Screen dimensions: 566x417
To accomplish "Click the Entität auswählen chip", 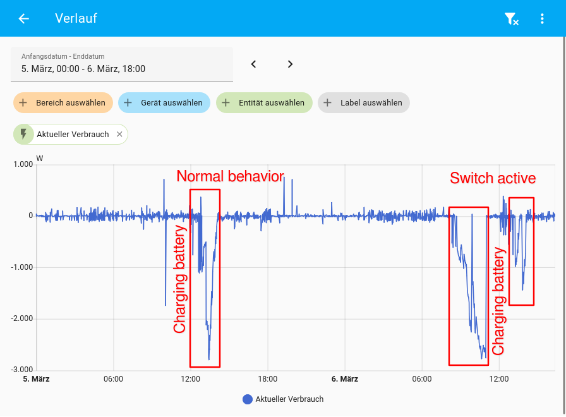I will point(264,102).
